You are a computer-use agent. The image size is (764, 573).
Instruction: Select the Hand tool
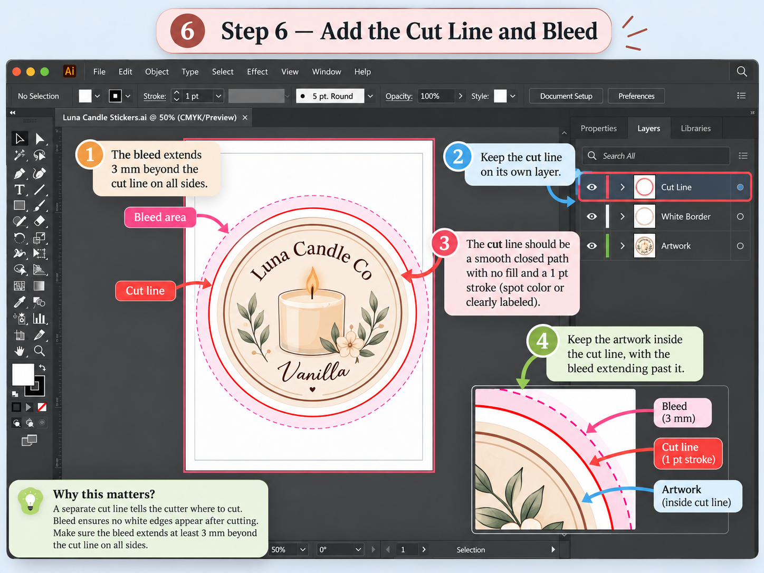[x=20, y=351]
